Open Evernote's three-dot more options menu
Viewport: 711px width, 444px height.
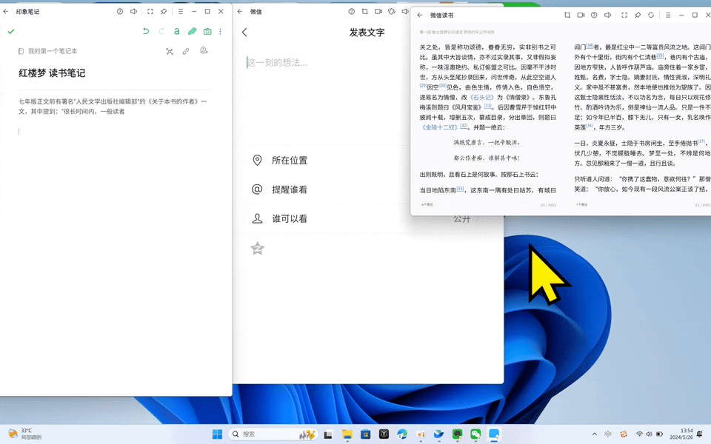pos(221,31)
